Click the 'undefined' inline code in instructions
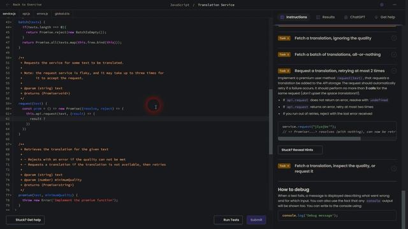Viewport: 408px width, 229px height. (x=379, y=101)
